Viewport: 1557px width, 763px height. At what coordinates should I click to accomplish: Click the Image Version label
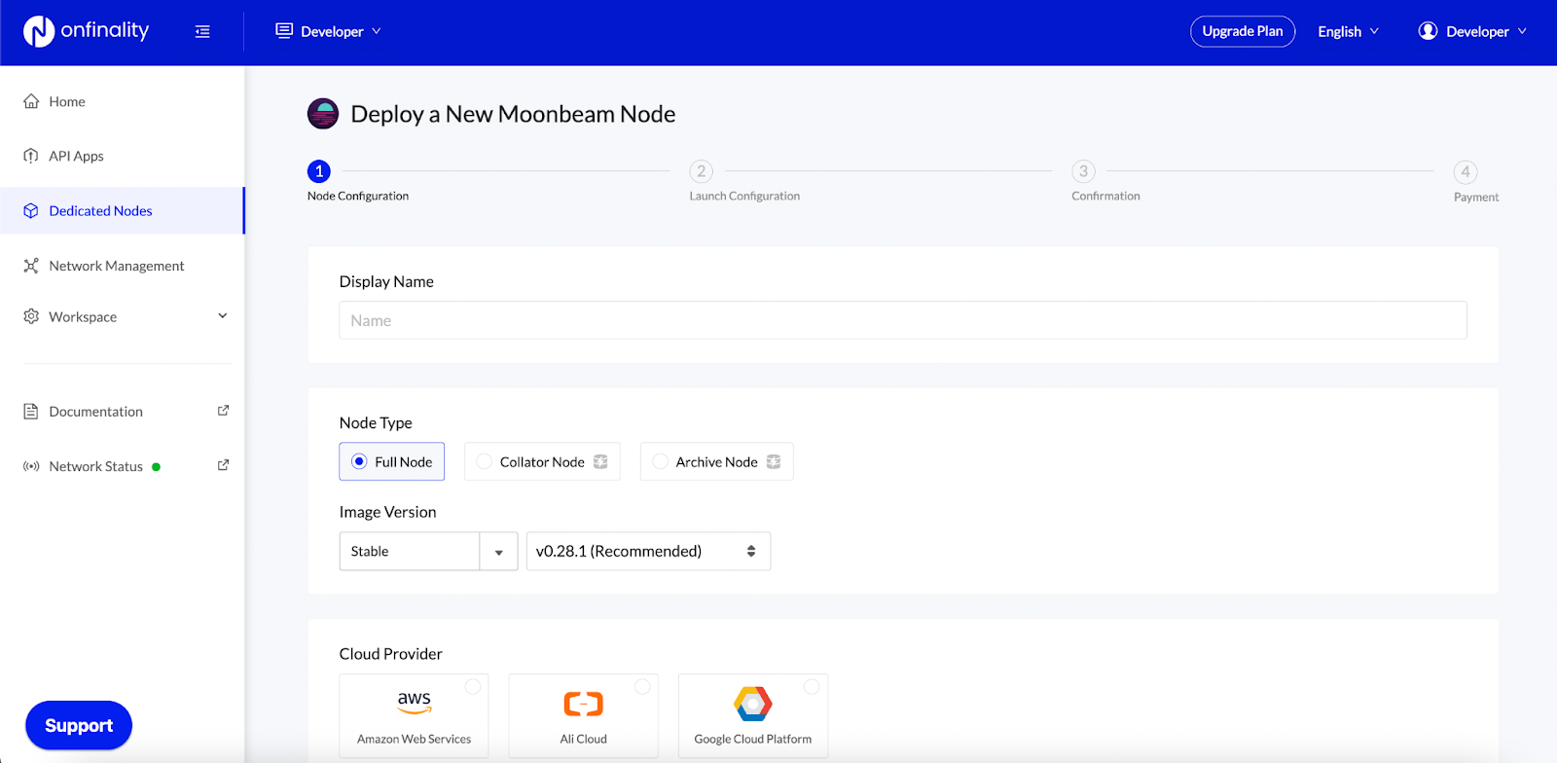coord(387,512)
